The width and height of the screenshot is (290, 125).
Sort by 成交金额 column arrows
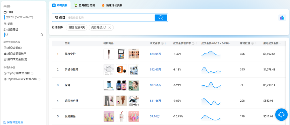165,44
